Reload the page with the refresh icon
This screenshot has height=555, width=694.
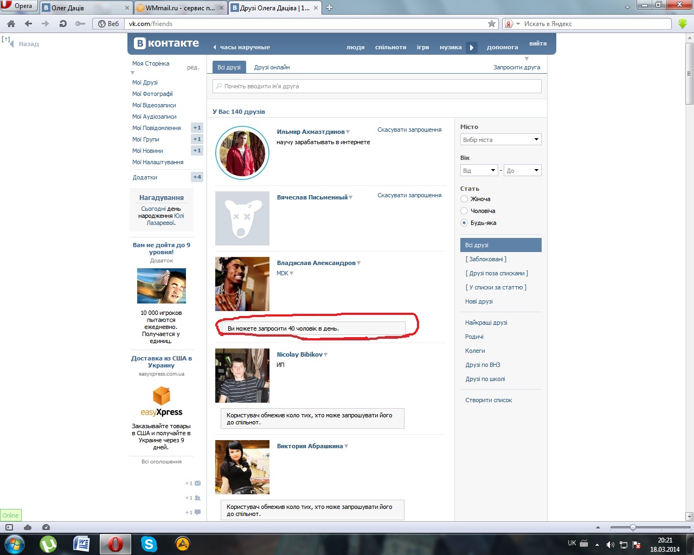pos(63,24)
